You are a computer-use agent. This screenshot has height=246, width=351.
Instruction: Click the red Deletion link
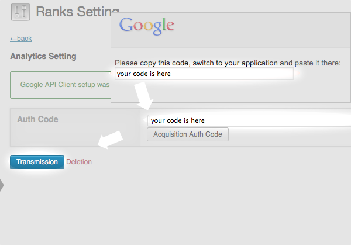click(x=79, y=162)
